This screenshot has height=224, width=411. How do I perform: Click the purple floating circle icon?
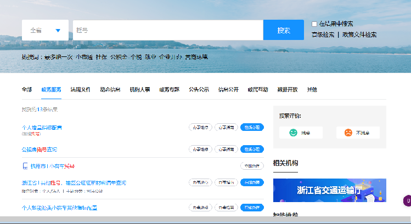[x=407, y=201]
